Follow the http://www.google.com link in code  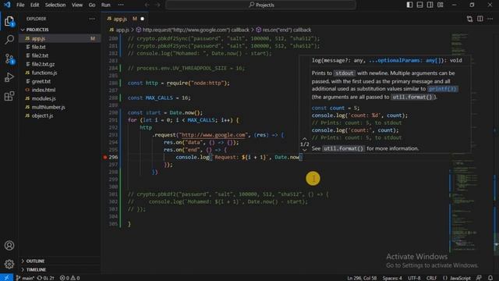coord(214,135)
